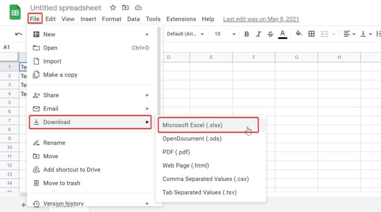Viewport: 381px width, 212px height.
Task: Open the Tools menu
Action: coord(153,19)
